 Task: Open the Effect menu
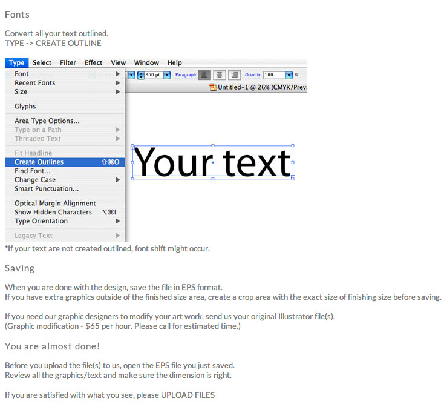pyautogui.click(x=94, y=62)
